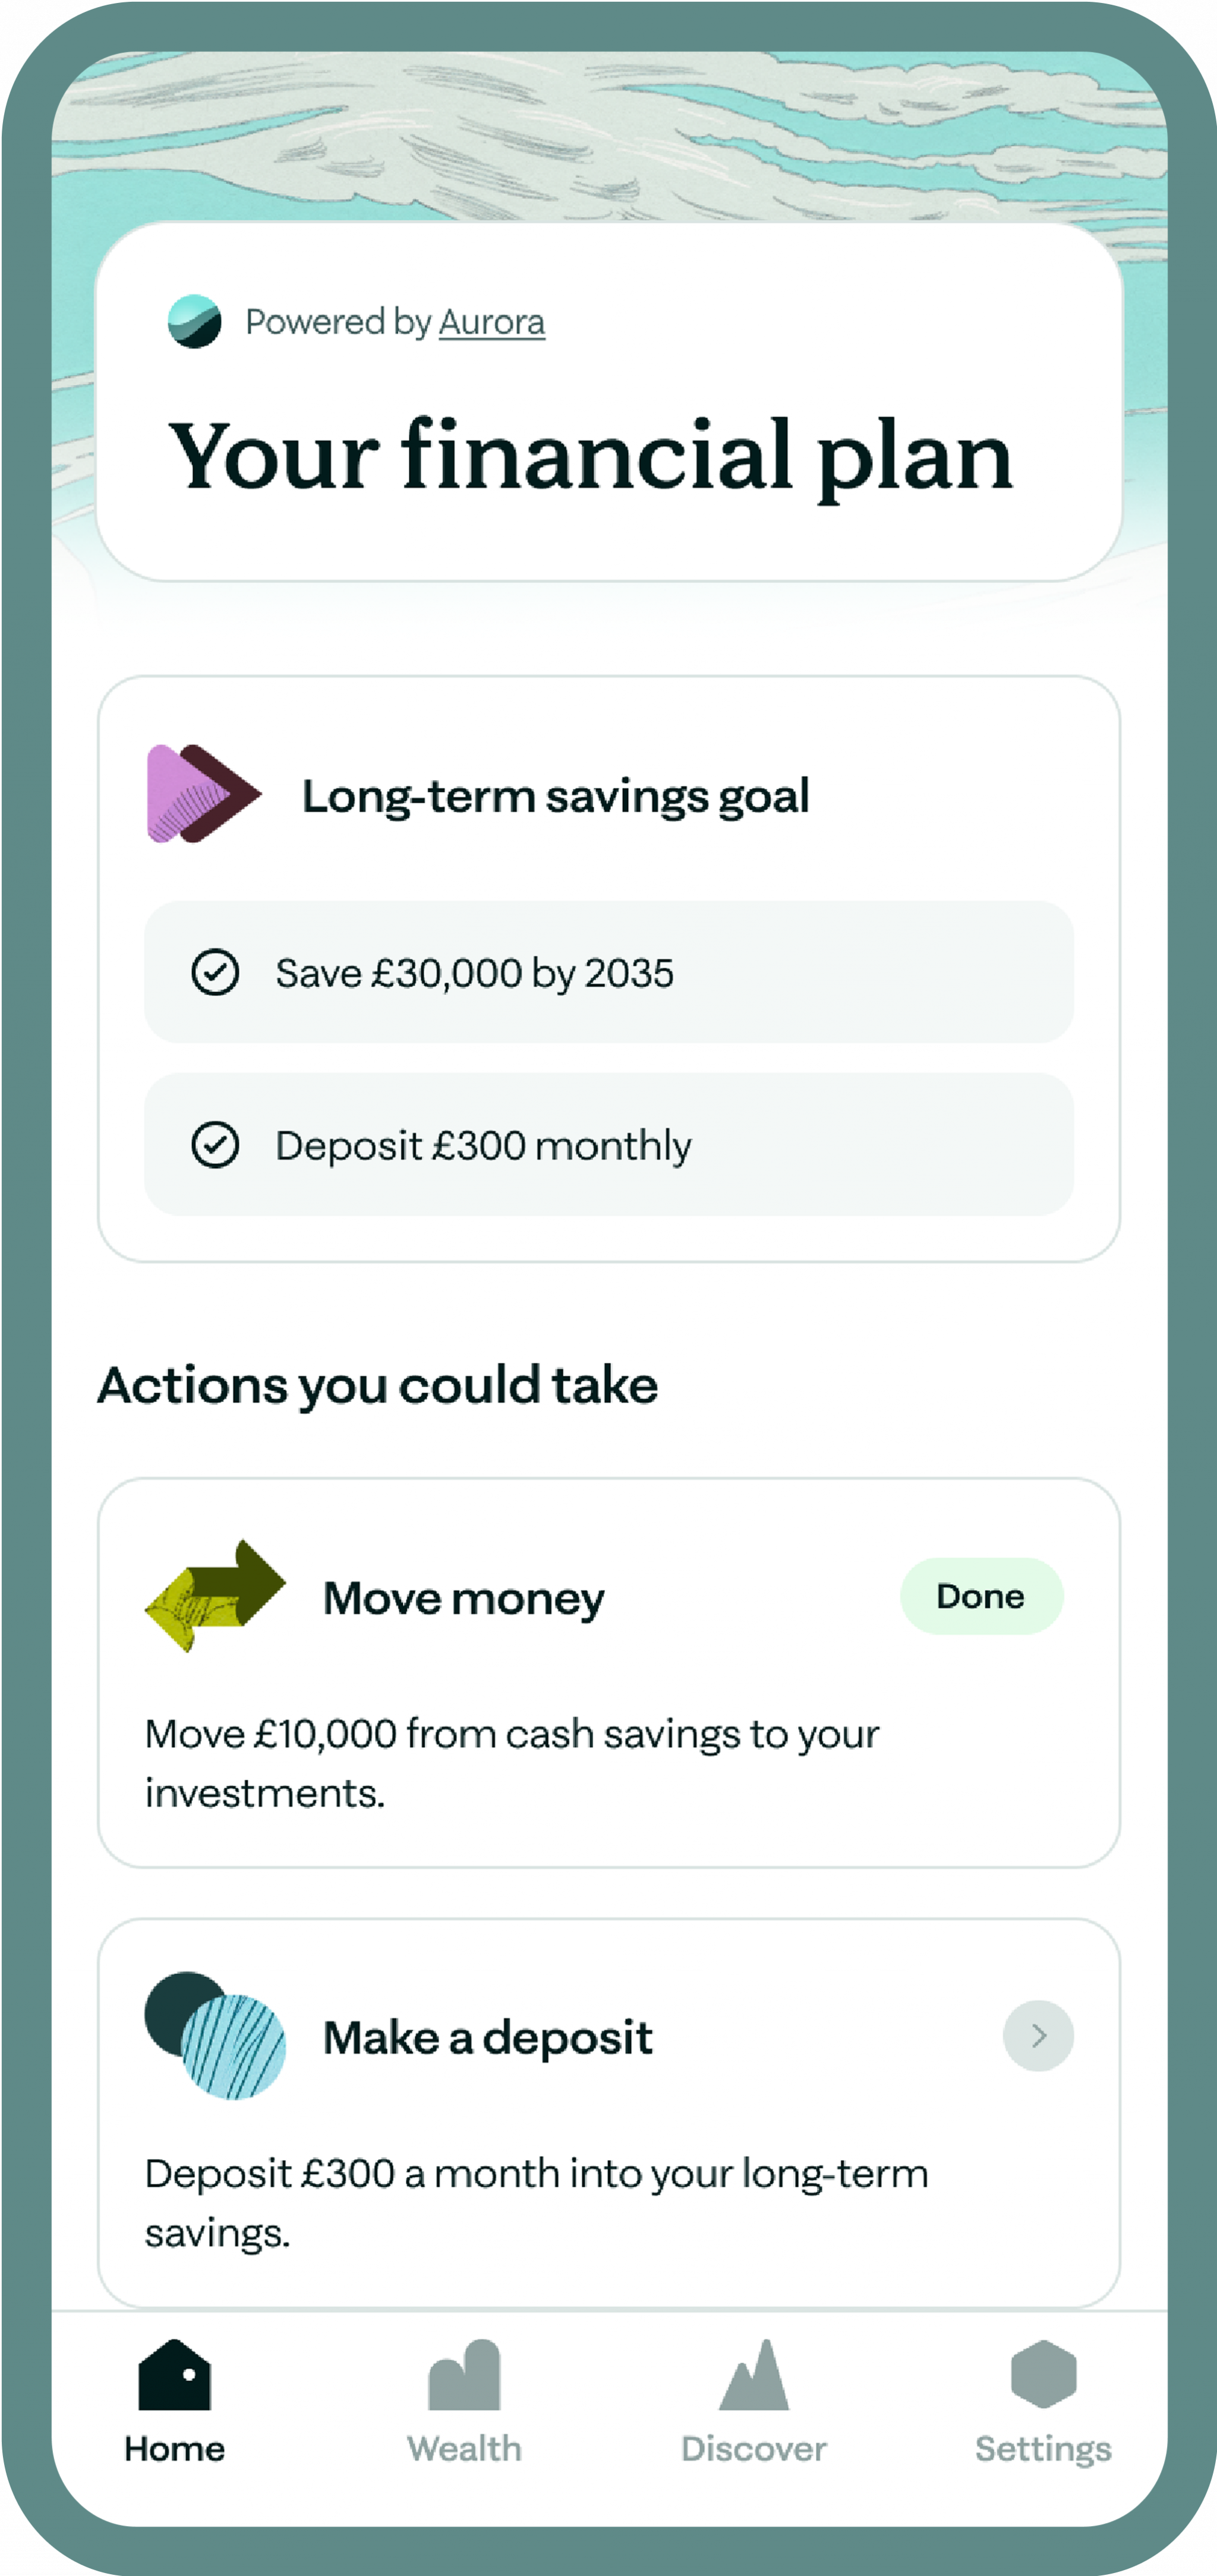Screen dimensions: 1217x2576
Task: Select the Settings tab label
Action: click(x=1043, y=2449)
